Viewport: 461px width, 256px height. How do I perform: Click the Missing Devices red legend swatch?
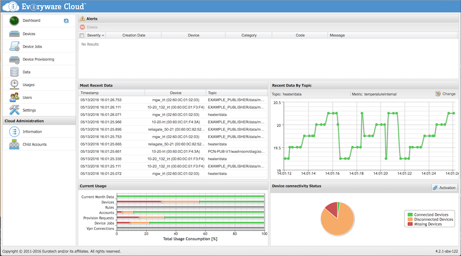410,224
